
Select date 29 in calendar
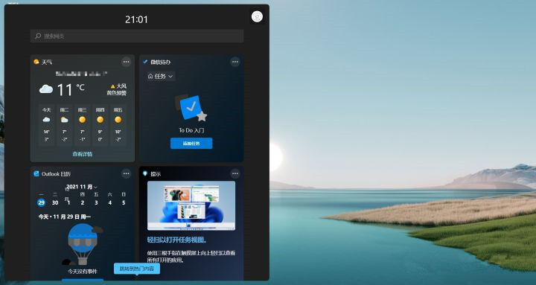coord(42,202)
